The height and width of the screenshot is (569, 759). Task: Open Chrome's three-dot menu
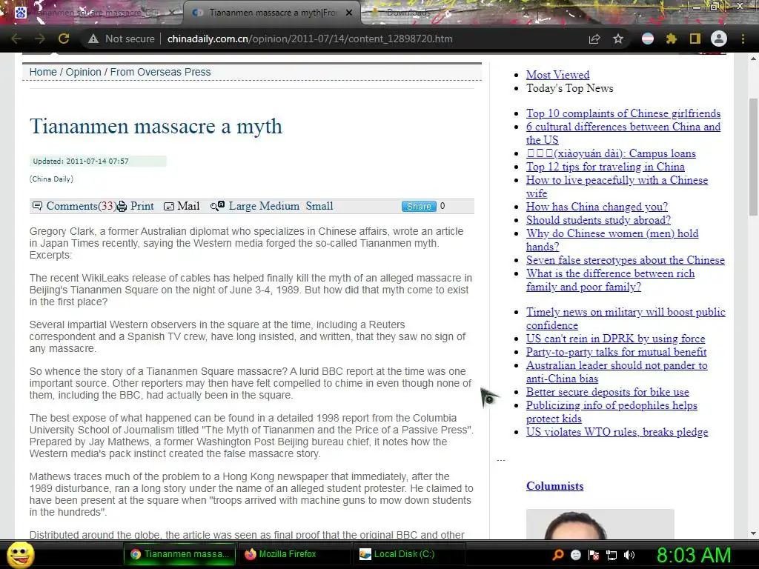click(743, 39)
